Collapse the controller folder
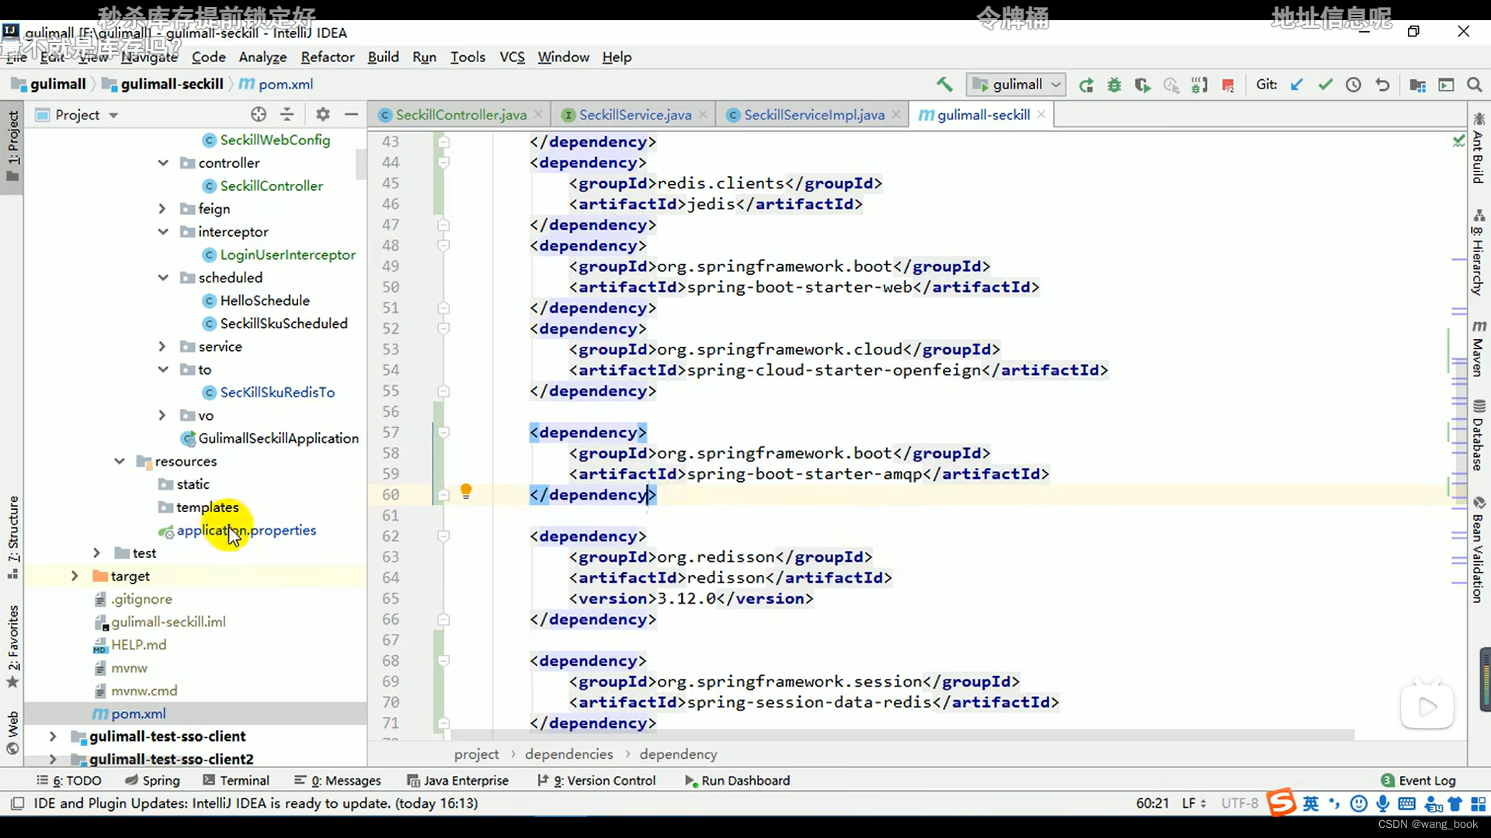Image resolution: width=1491 pixels, height=838 pixels. pos(163,163)
